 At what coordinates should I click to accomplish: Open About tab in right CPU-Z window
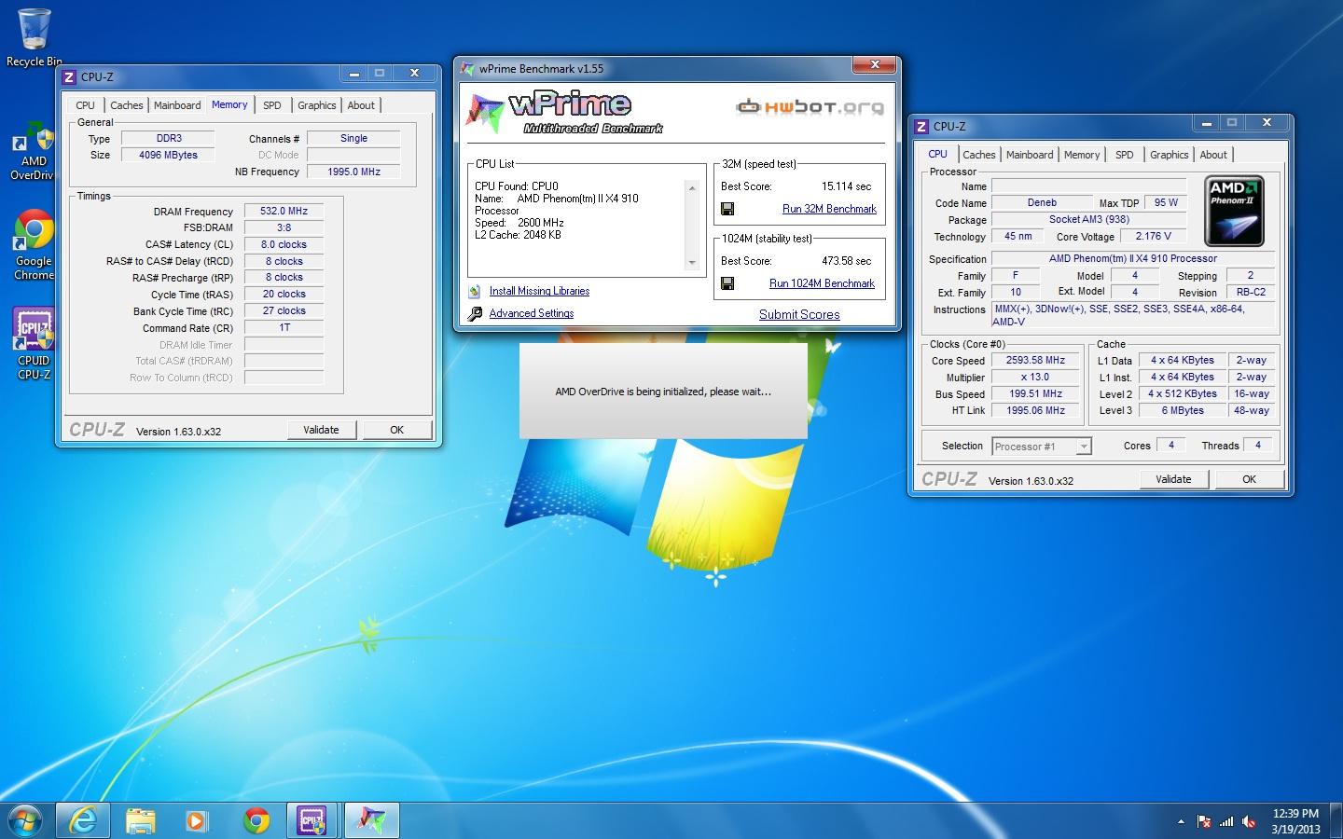[1213, 155]
